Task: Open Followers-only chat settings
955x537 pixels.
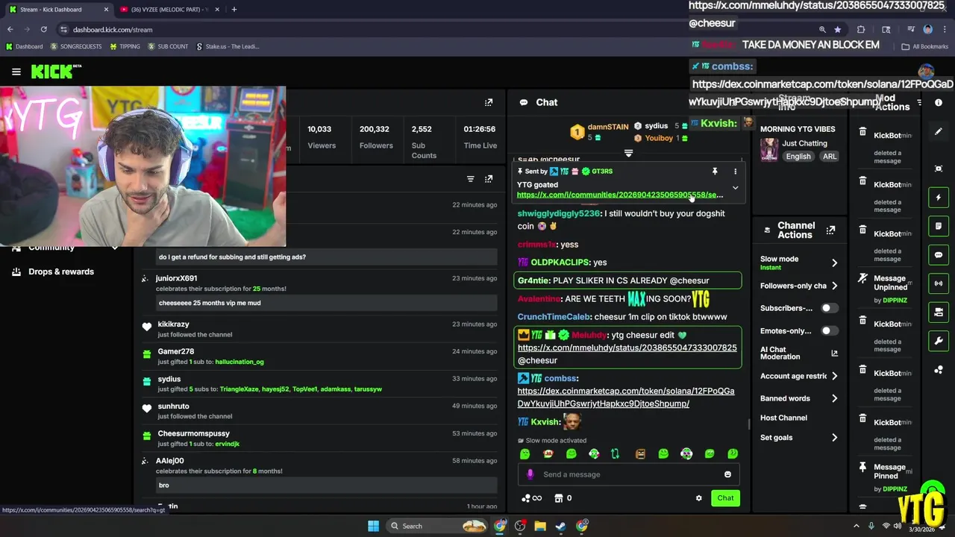Action: click(x=798, y=286)
